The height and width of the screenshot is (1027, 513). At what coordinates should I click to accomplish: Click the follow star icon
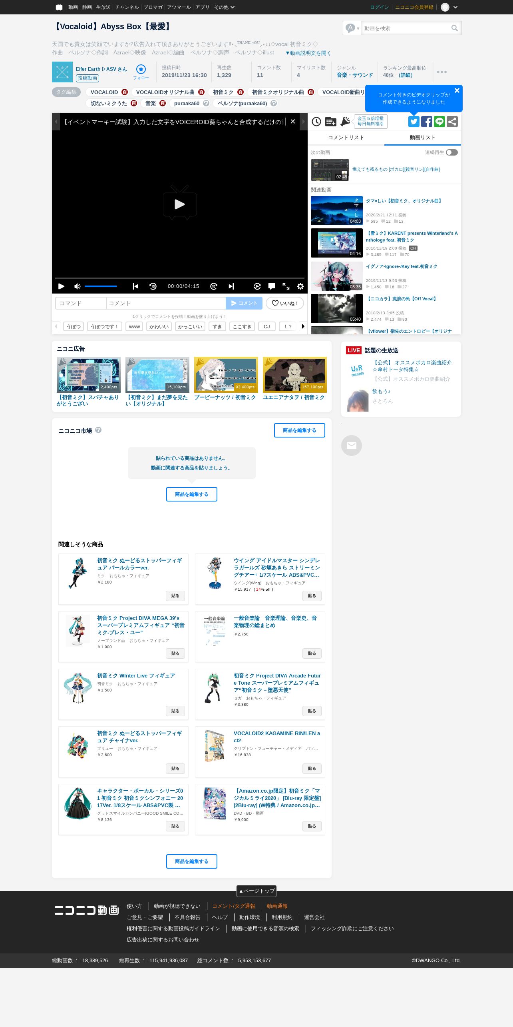click(141, 69)
